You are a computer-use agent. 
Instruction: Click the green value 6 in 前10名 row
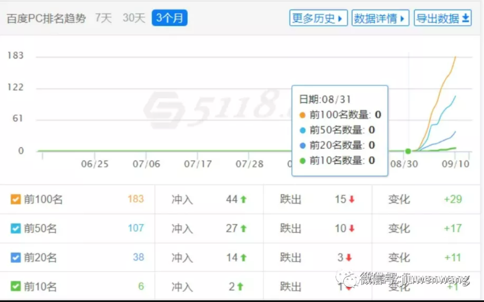(x=141, y=286)
